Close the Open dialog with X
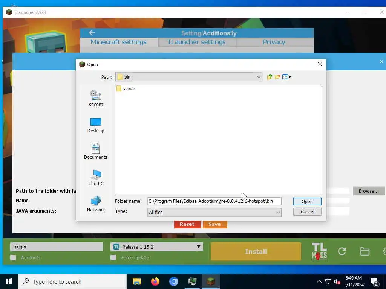This screenshot has width=386, height=289. 320,64
